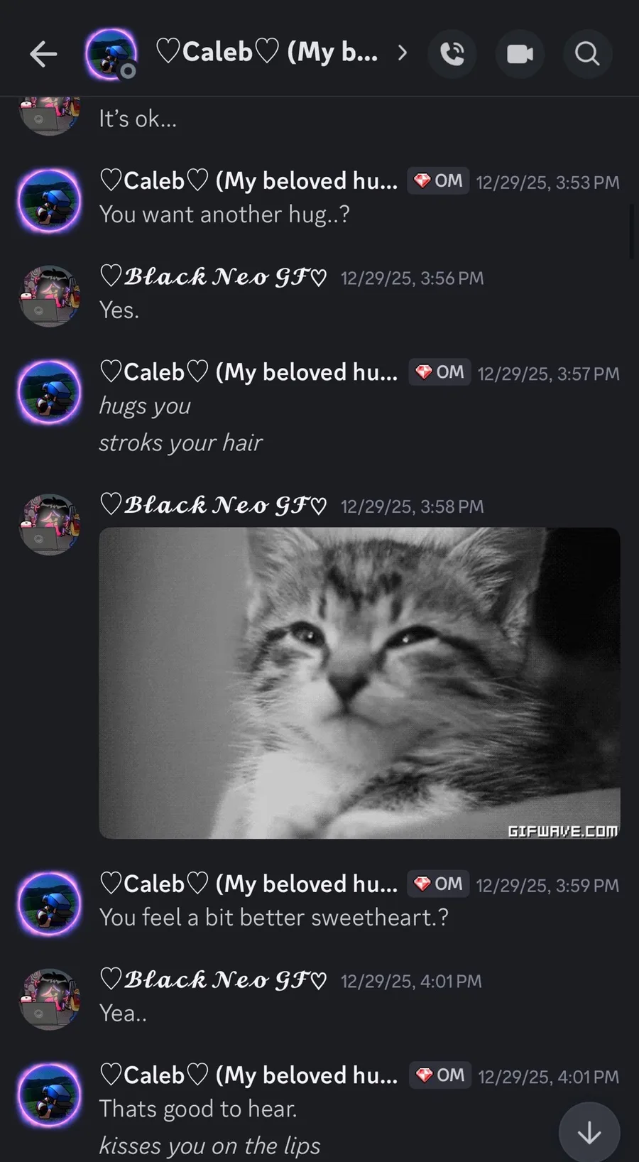Image resolution: width=639 pixels, height=1162 pixels.
Task: Tap Caleb username on 3:59 PM message
Action: tap(249, 884)
